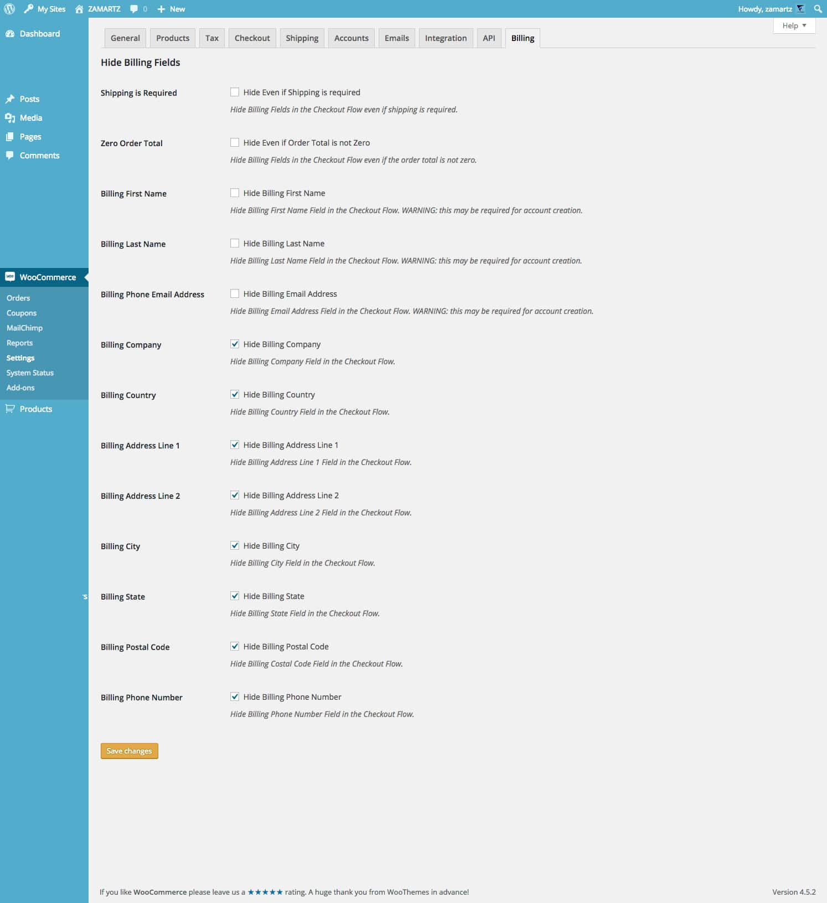827x903 pixels.
Task: Click the zamartz user avatar
Action: click(x=800, y=9)
